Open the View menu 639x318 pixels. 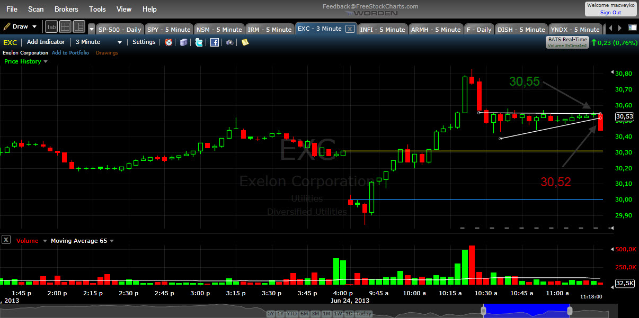click(124, 9)
